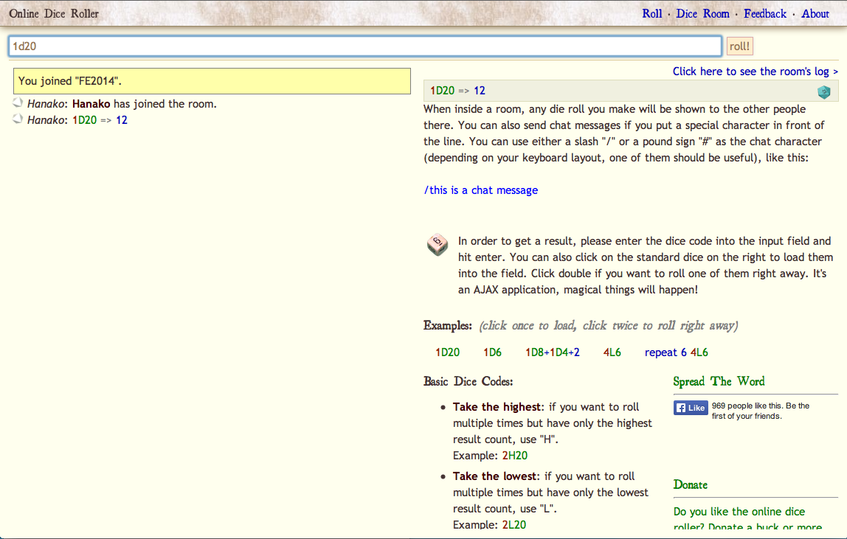This screenshot has width=847, height=539.
Task: Open the Roll page
Action: 652,13
